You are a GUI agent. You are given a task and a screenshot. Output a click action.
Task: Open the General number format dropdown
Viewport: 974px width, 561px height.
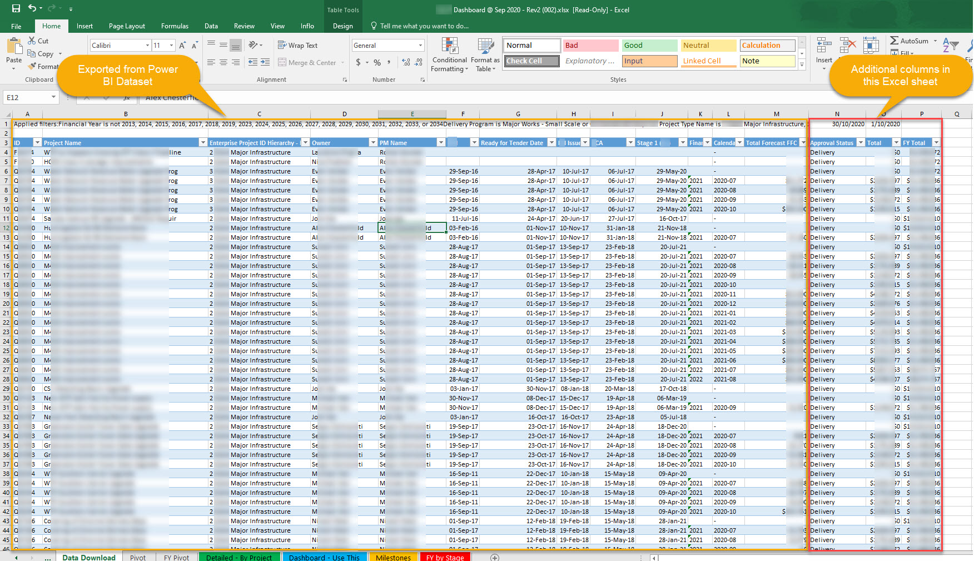coord(420,46)
